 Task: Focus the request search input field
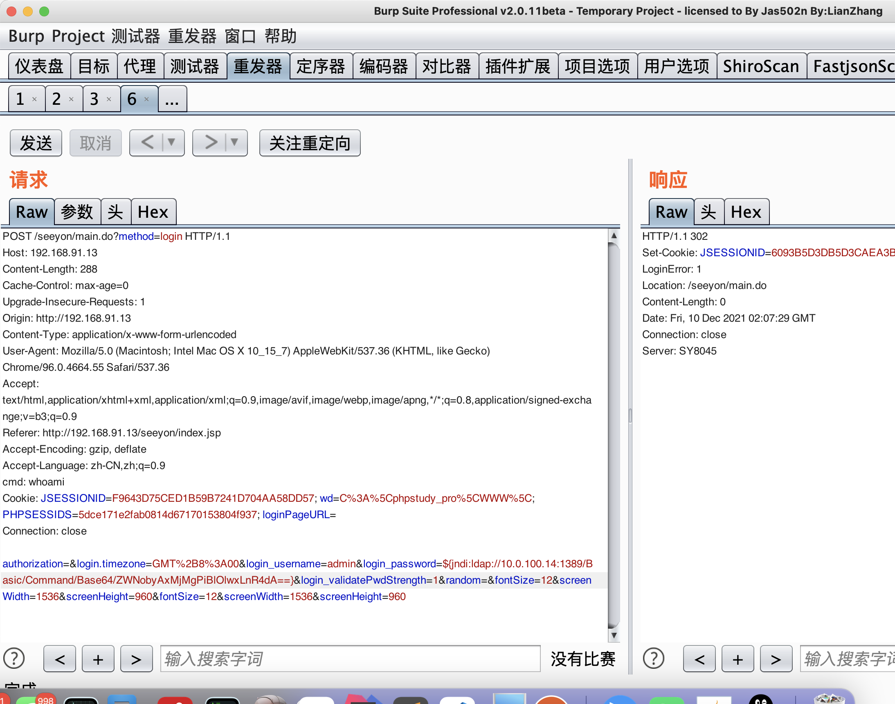point(350,659)
